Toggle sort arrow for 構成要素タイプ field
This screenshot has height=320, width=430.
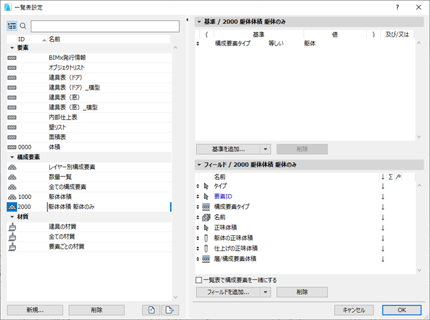point(383,207)
